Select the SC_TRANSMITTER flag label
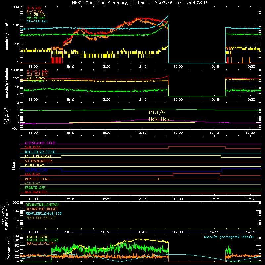This screenshot has height=265, width=265. (38, 161)
